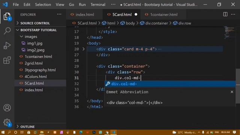Open the Explorer view in activity bar
This screenshot has height=135, width=240.
(7, 16)
